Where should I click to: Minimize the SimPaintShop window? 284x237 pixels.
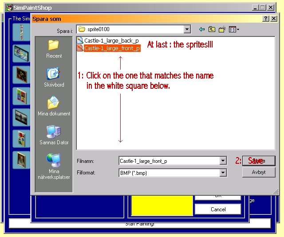point(255,8)
